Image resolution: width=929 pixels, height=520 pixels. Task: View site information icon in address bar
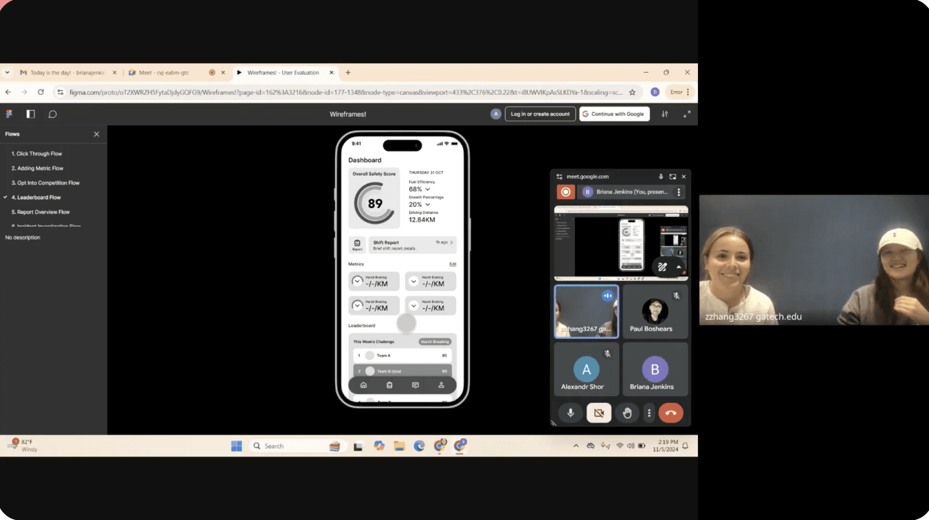61,92
